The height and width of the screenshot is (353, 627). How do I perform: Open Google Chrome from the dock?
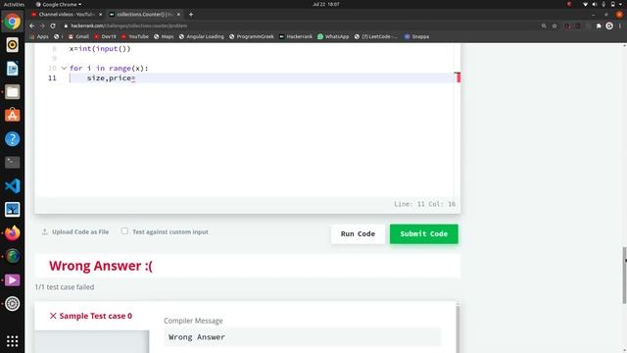(x=12, y=22)
